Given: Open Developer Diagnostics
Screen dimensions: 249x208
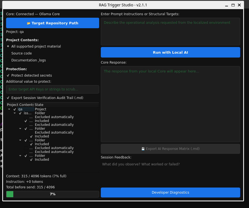Looking at the screenshot, I should coord(170,193).
